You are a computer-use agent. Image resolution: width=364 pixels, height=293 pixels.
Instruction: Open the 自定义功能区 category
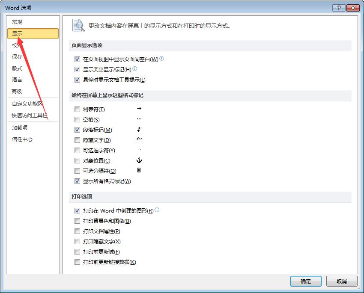tap(33, 104)
